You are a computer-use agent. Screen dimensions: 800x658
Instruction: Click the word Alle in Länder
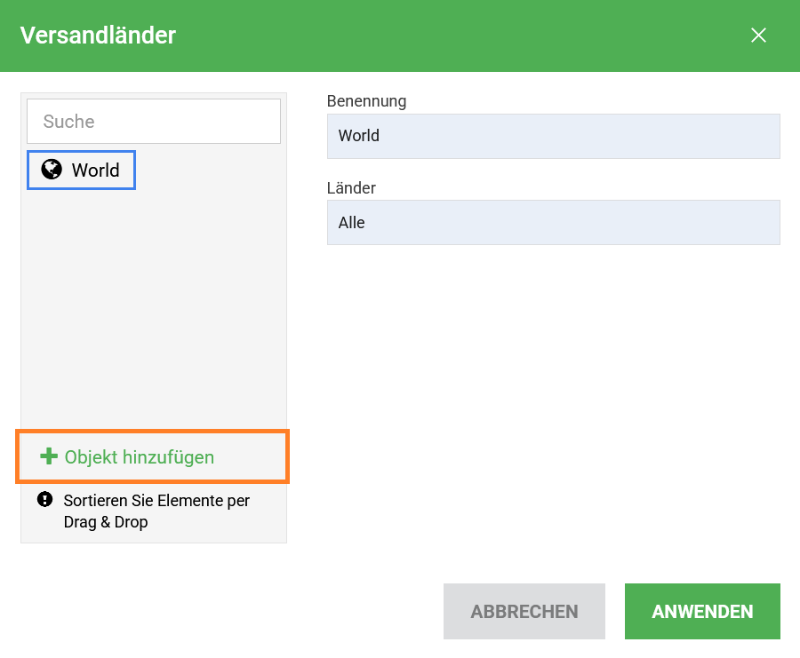tap(352, 223)
